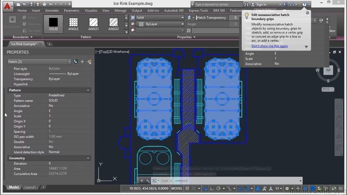Click the new drawing tab plus button
Viewport: 347px width, 195px height.
[x=49, y=44]
